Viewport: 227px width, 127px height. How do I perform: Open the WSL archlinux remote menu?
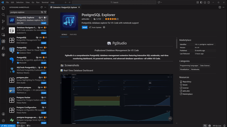coord(8,126)
